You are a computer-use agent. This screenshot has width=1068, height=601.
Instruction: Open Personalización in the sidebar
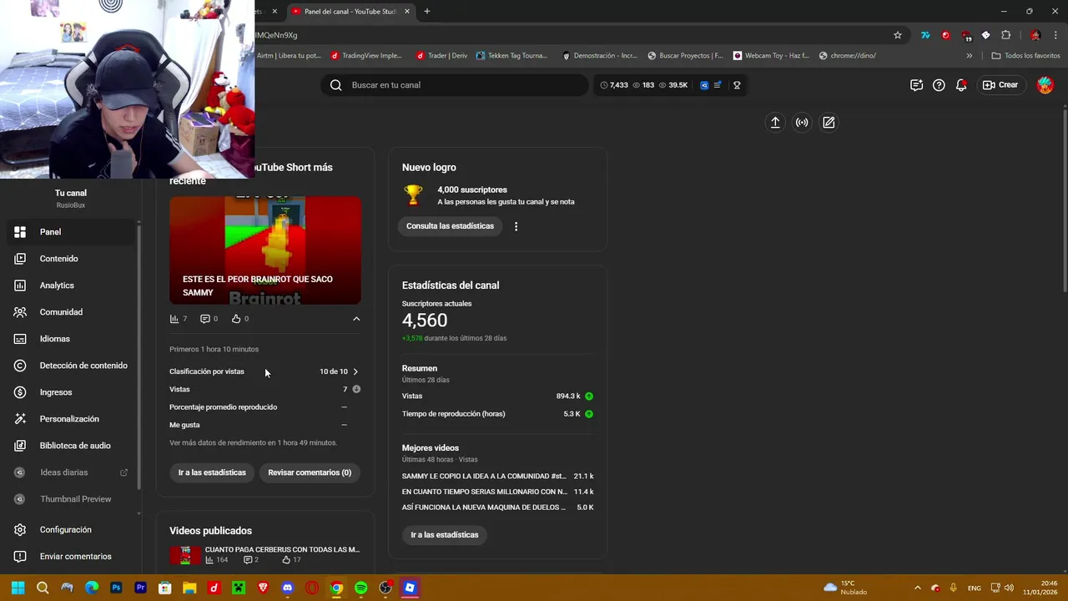[x=71, y=419]
